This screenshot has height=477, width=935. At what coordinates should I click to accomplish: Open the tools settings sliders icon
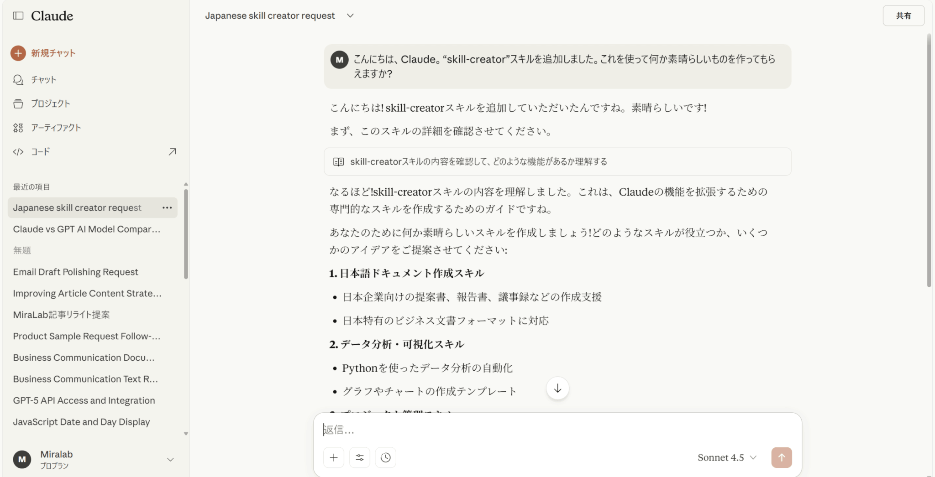pos(360,457)
